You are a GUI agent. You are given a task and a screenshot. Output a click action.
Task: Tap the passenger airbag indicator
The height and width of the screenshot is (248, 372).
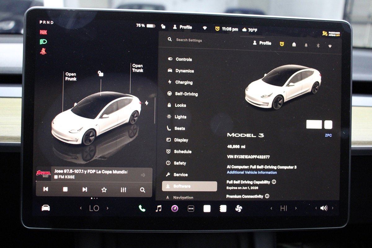coord(331,33)
